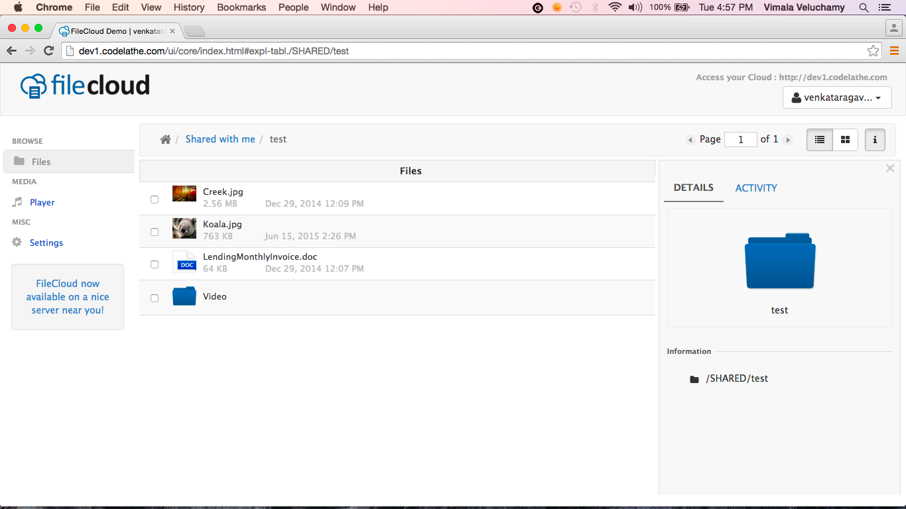Click the browser back arrow
Screen dimensions: 906x509
click(x=11, y=51)
